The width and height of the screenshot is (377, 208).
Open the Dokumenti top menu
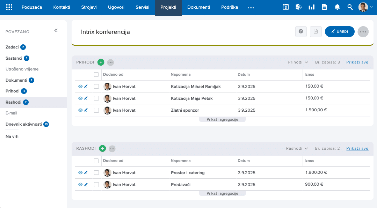click(x=198, y=7)
